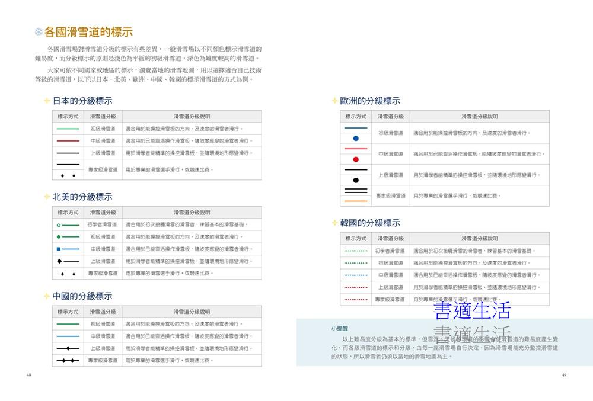Select the heading 北美的分級標示
The height and width of the screenshot is (401, 593).
[x=82, y=197]
